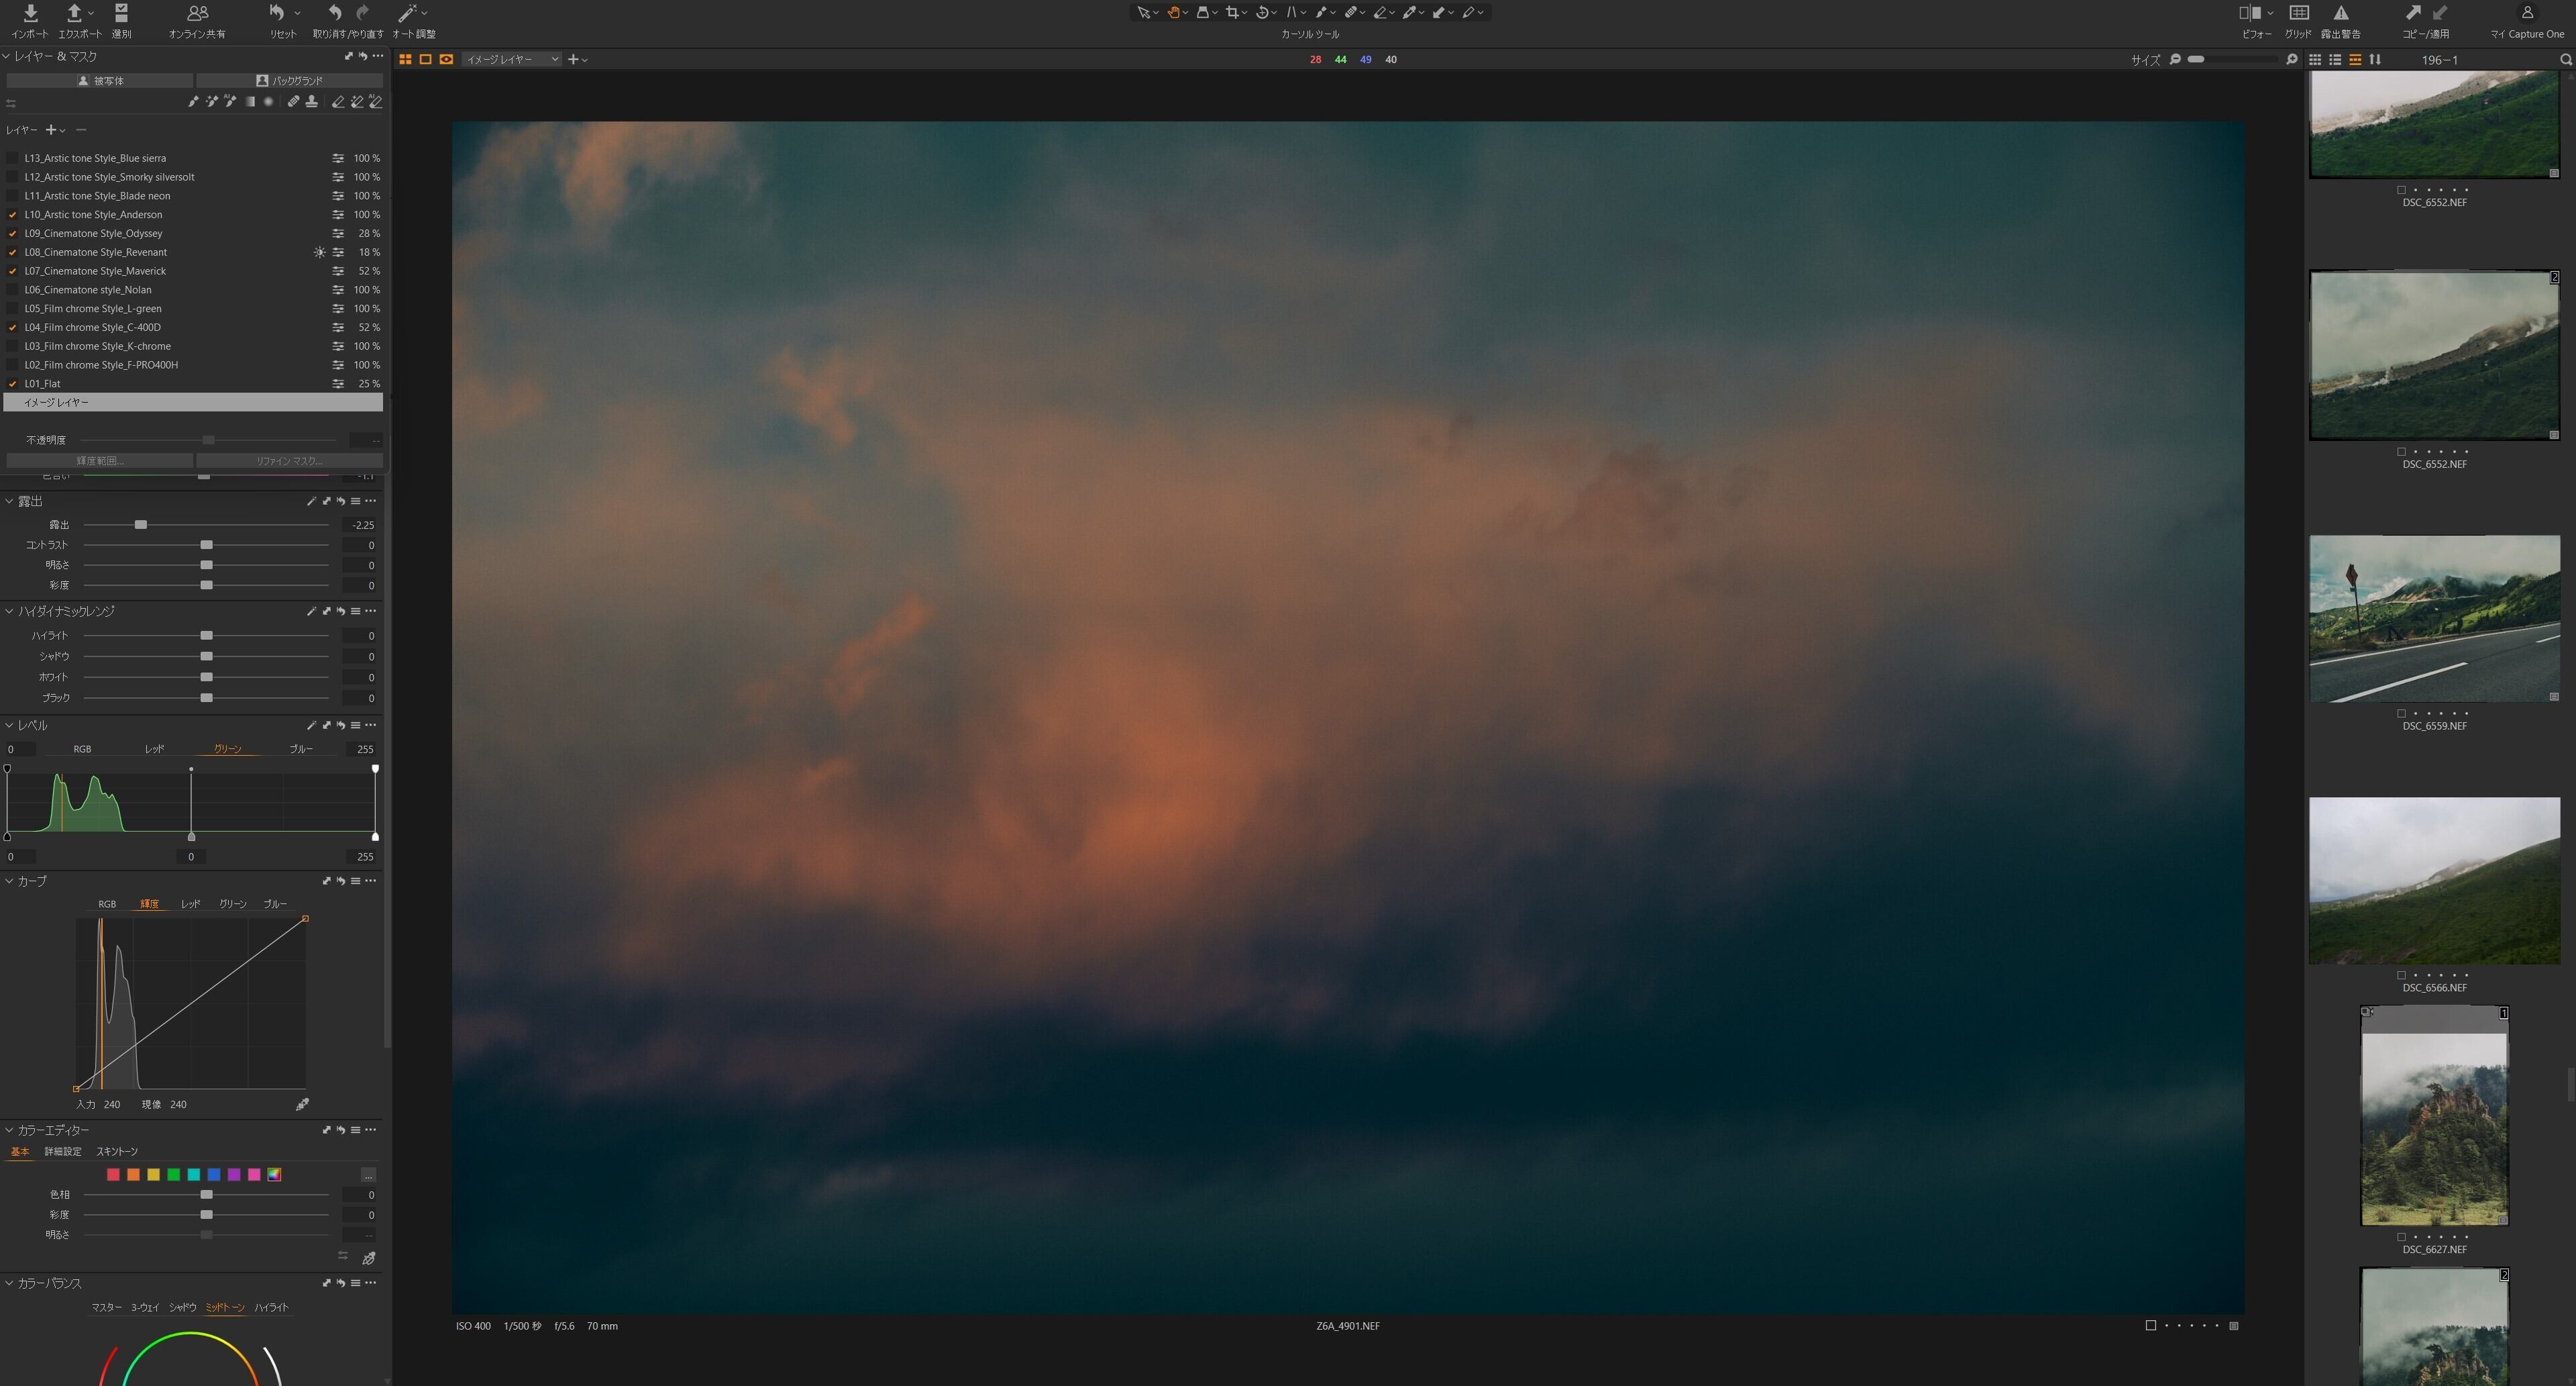Click the exposure warning triangle icon
The width and height of the screenshot is (2576, 1386).
click(x=2341, y=13)
